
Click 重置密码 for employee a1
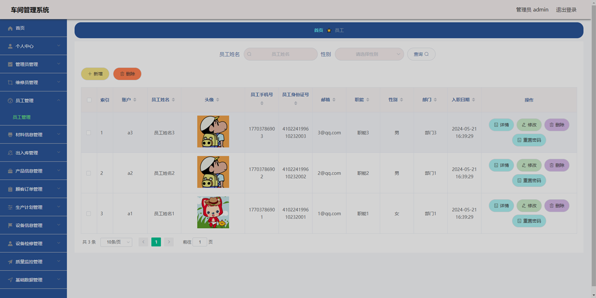click(x=529, y=221)
